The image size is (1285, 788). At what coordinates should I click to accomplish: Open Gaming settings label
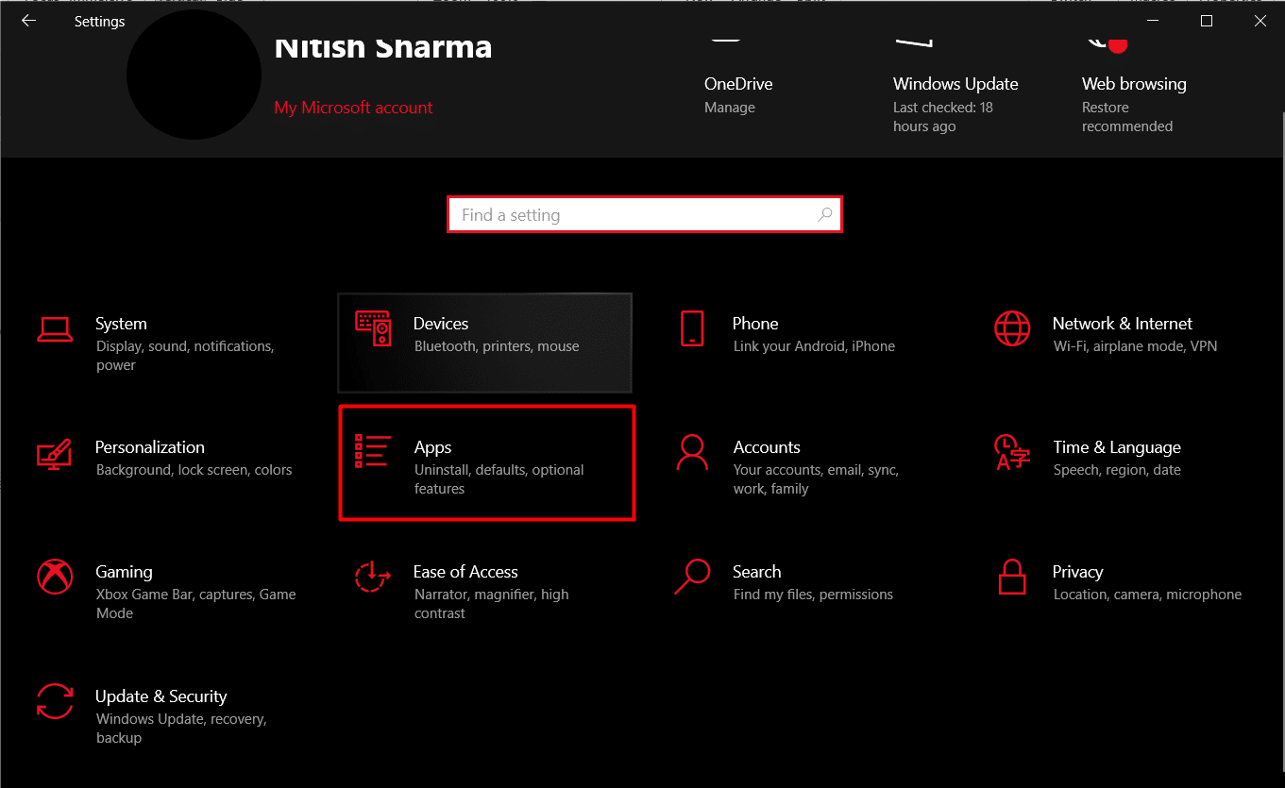point(124,572)
